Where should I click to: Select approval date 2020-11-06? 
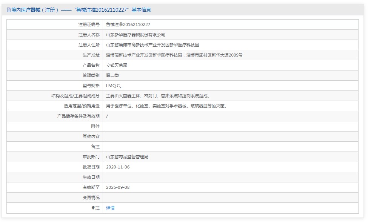(118, 167)
